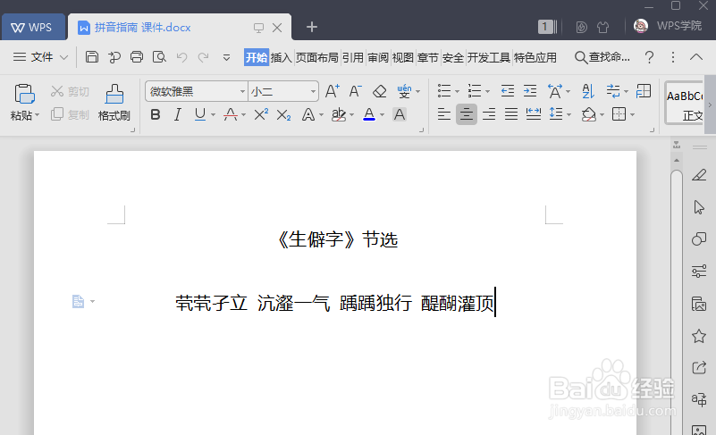Open the font size dropdown (小二)
This screenshot has height=435, width=716.
[313, 92]
